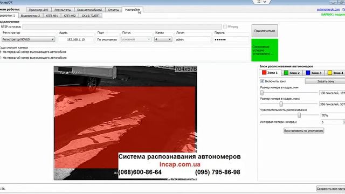Click the Подключиться button
The width and height of the screenshot is (345, 194).
click(x=265, y=31)
